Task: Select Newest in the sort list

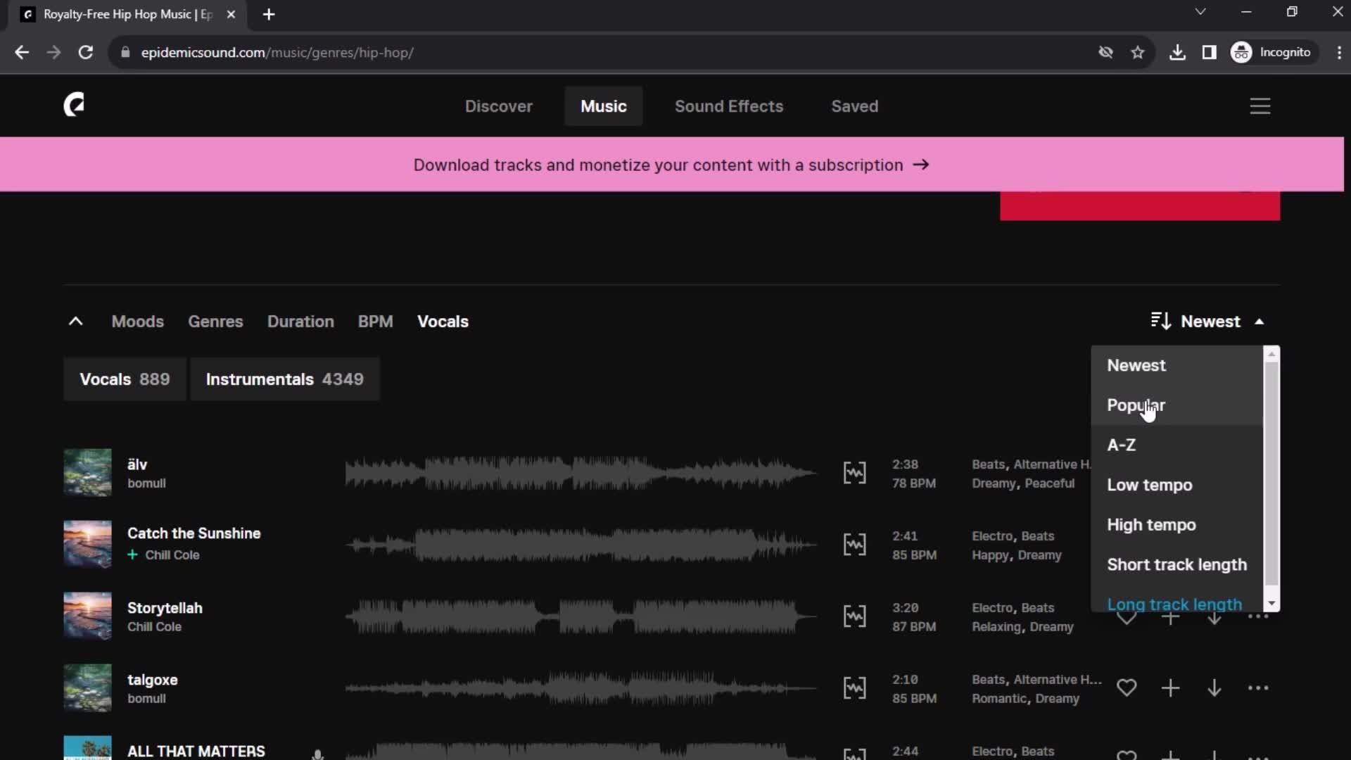Action: [x=1177, y=365]
